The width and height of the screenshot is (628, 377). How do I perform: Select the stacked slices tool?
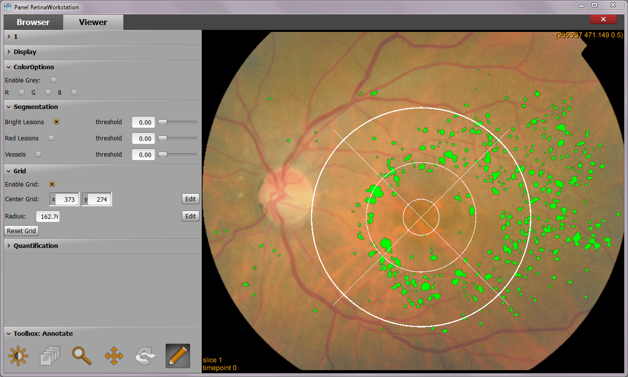[x=50, y=356]
